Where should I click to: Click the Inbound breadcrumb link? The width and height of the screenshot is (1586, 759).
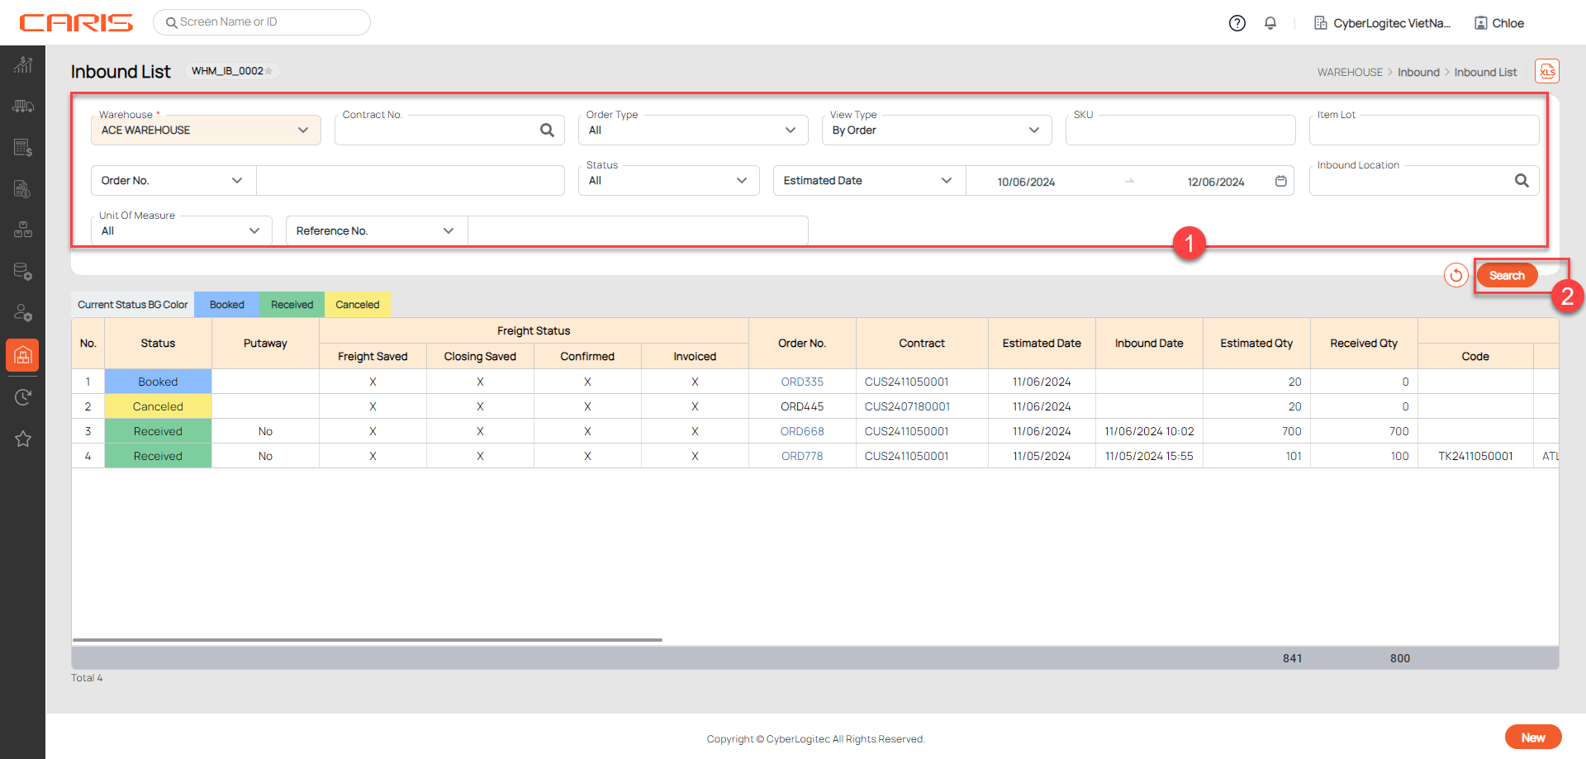(x=1418, y=73)
